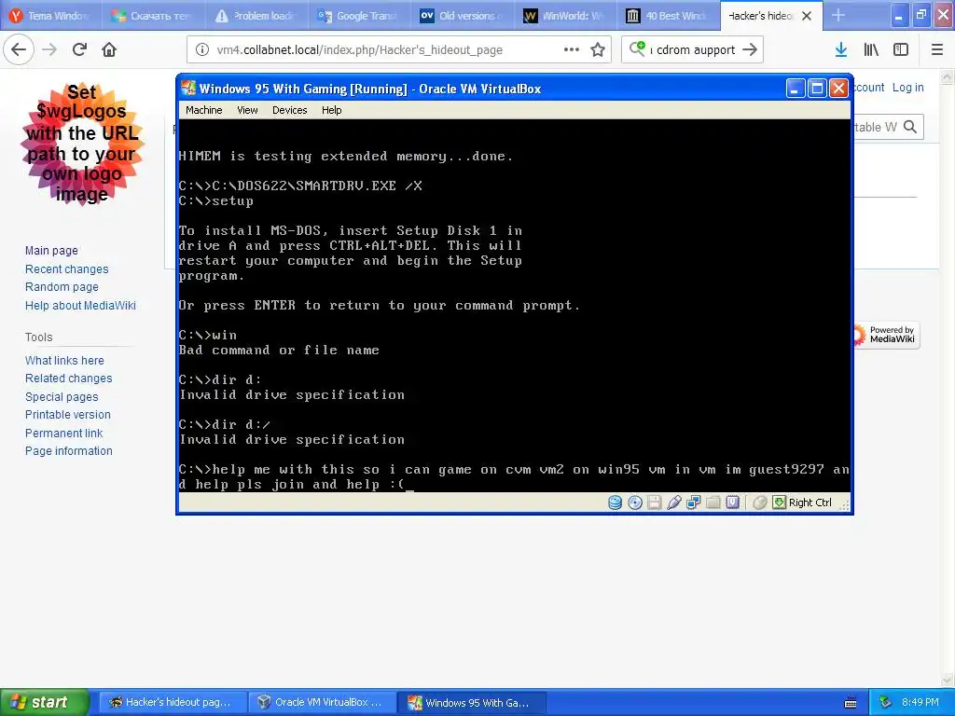
Task: Open the Windows start button
Action: click(x=45, y=703)
